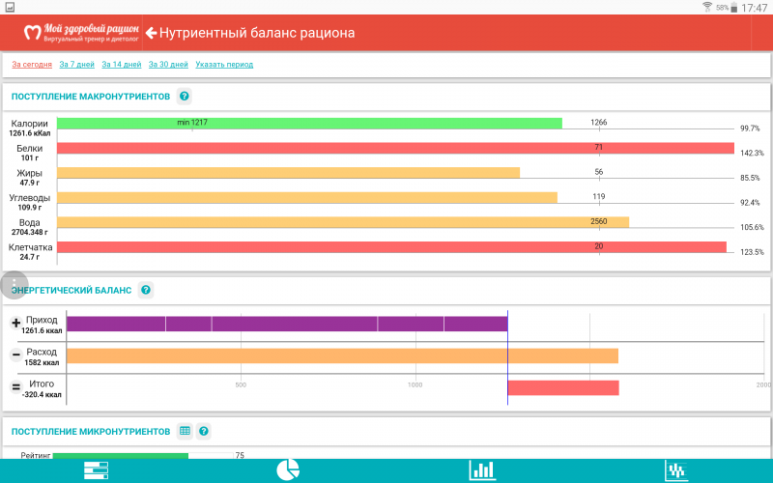Expand the side drawer handle
Viewport: 773px width, 483px height.
pos(14,285)
